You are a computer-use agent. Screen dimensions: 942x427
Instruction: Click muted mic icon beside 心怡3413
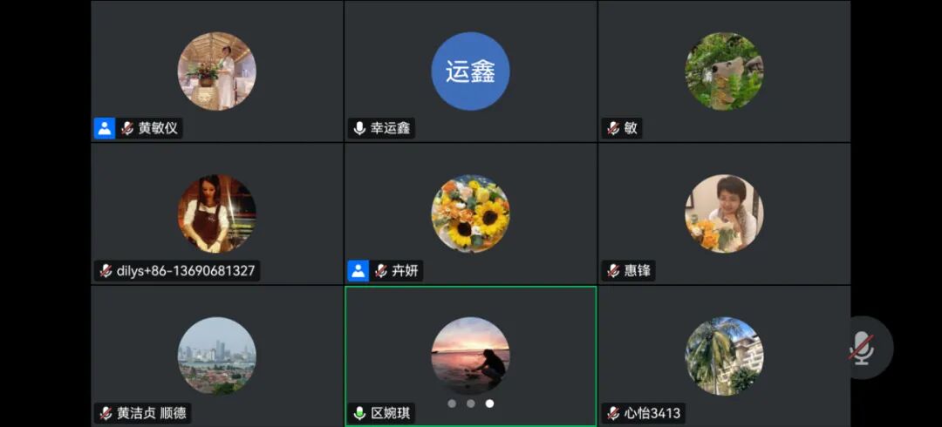pos(613,413)
